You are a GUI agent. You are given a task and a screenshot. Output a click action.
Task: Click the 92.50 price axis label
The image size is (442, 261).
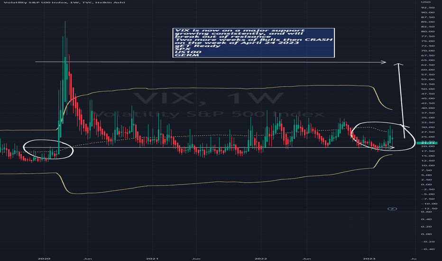tap(428, 8)
